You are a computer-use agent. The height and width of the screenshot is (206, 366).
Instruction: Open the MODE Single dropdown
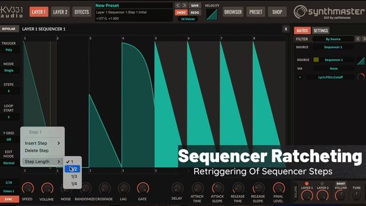click(x=9, y=70)
